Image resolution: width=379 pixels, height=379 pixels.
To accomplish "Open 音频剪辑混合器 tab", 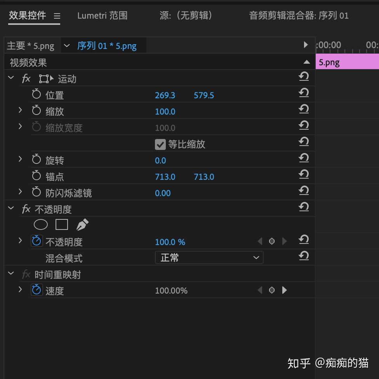I will coord(299,16).
